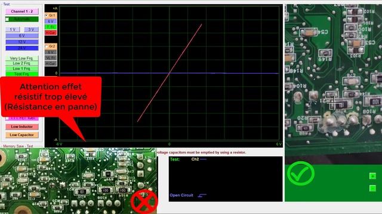382x214 pixels.
Task: Click green minus zoom button
Action: 372,188
